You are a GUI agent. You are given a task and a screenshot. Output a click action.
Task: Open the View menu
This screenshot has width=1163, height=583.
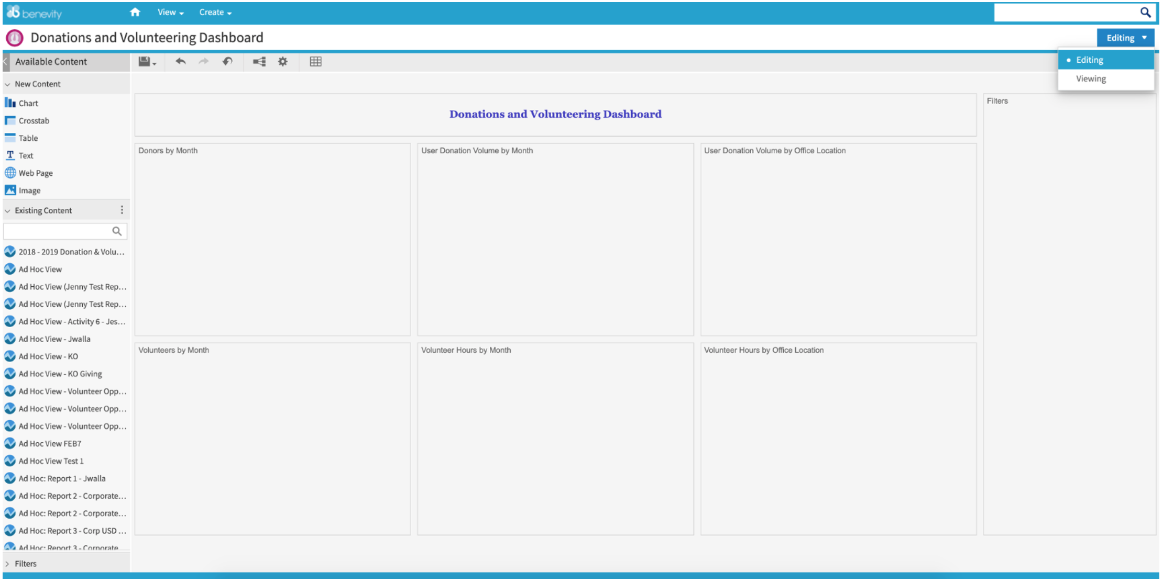(x=170, y=12)
